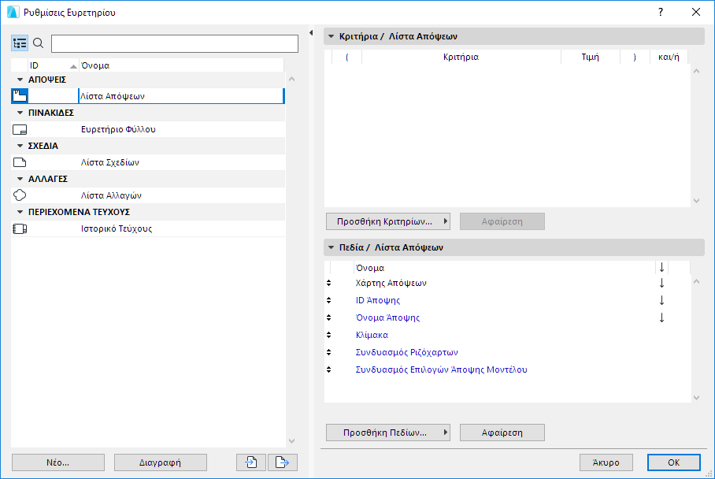The image size is (715, 479).
Task: Close the Ρυθμίσεις Ευρετηρίου dialog
Action: coord(696,13)
